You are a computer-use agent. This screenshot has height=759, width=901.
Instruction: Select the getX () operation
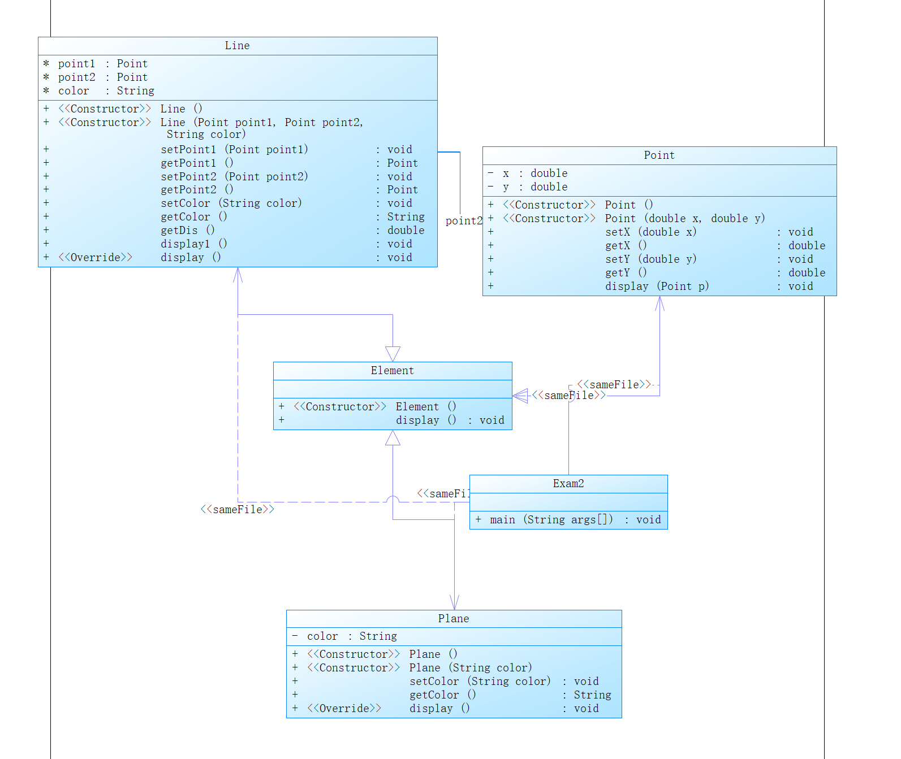point(626,246)
